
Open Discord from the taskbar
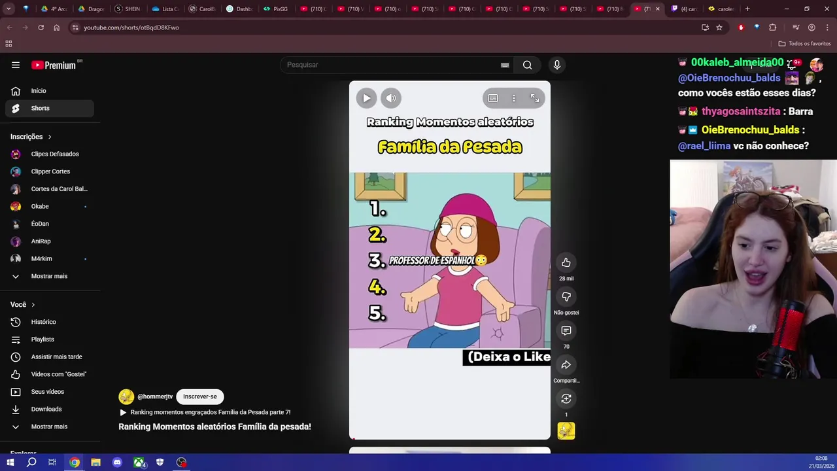117,462
